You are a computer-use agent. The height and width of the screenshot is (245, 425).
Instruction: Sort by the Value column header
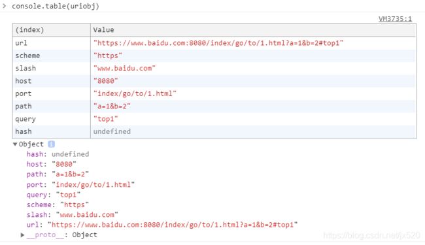point(253,30)
